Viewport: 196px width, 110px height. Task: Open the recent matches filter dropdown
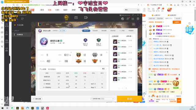tap(129, 36)
